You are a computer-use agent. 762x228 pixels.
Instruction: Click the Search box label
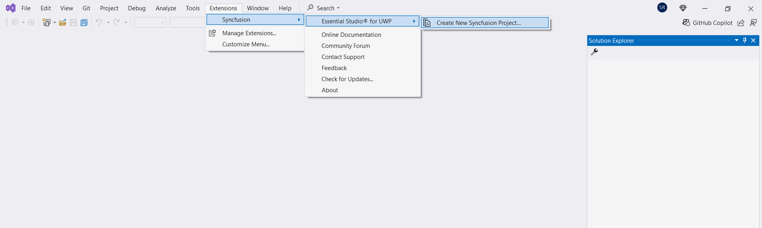coord(326,8)
